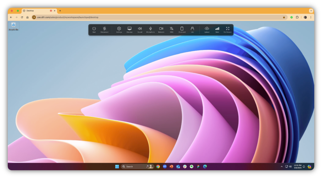This screenshot has height=178, width=322.
Task: Open the browser three-dot menu
Action: pyautogui.click(x=311, y=17)
